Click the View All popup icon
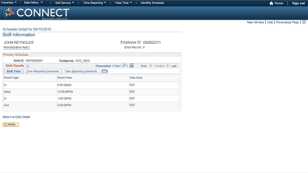308x173 pixels. tap(125, 65)
